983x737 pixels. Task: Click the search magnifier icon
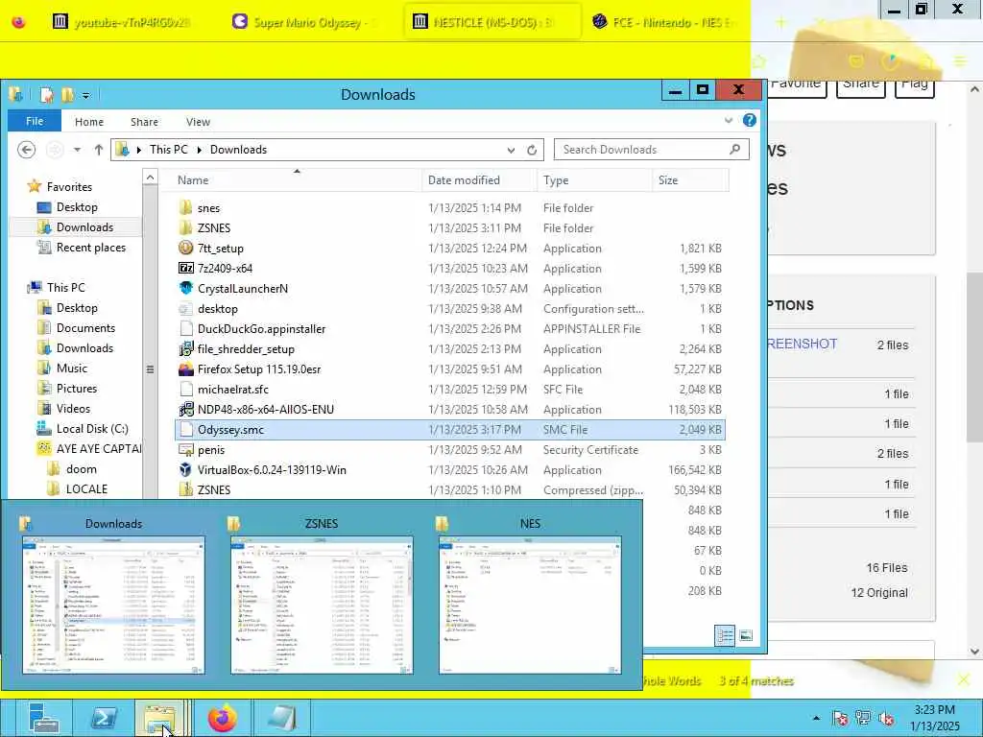coord(734,149)
